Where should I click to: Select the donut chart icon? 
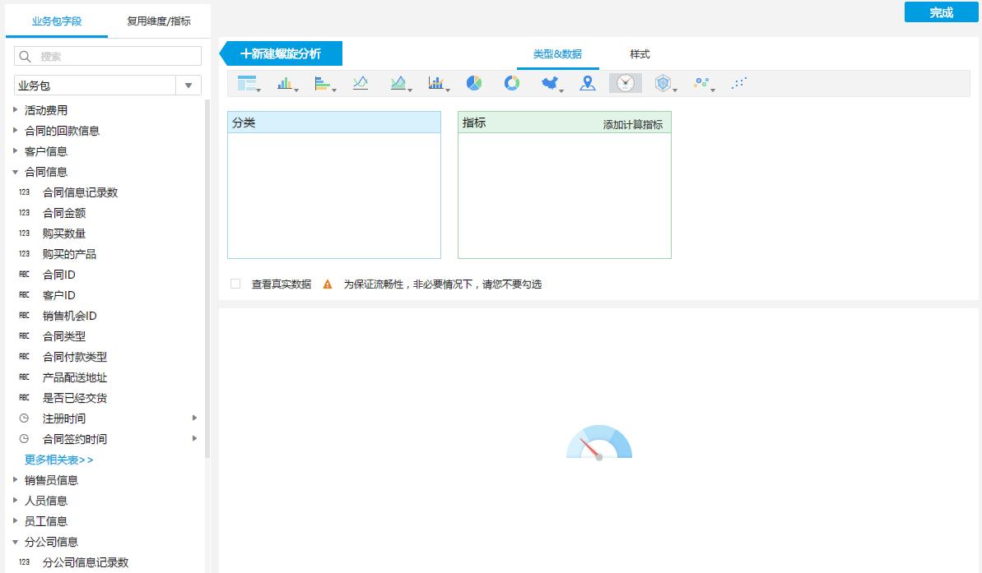512,83
